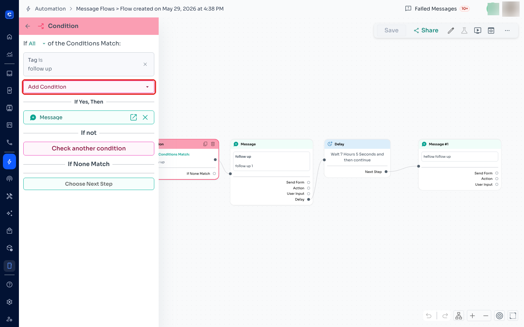Image resolution: width=524 pixels, height=327 pixels.
Task: Click the play preview icon in the toolbar
Action: [x=478, y=31]
